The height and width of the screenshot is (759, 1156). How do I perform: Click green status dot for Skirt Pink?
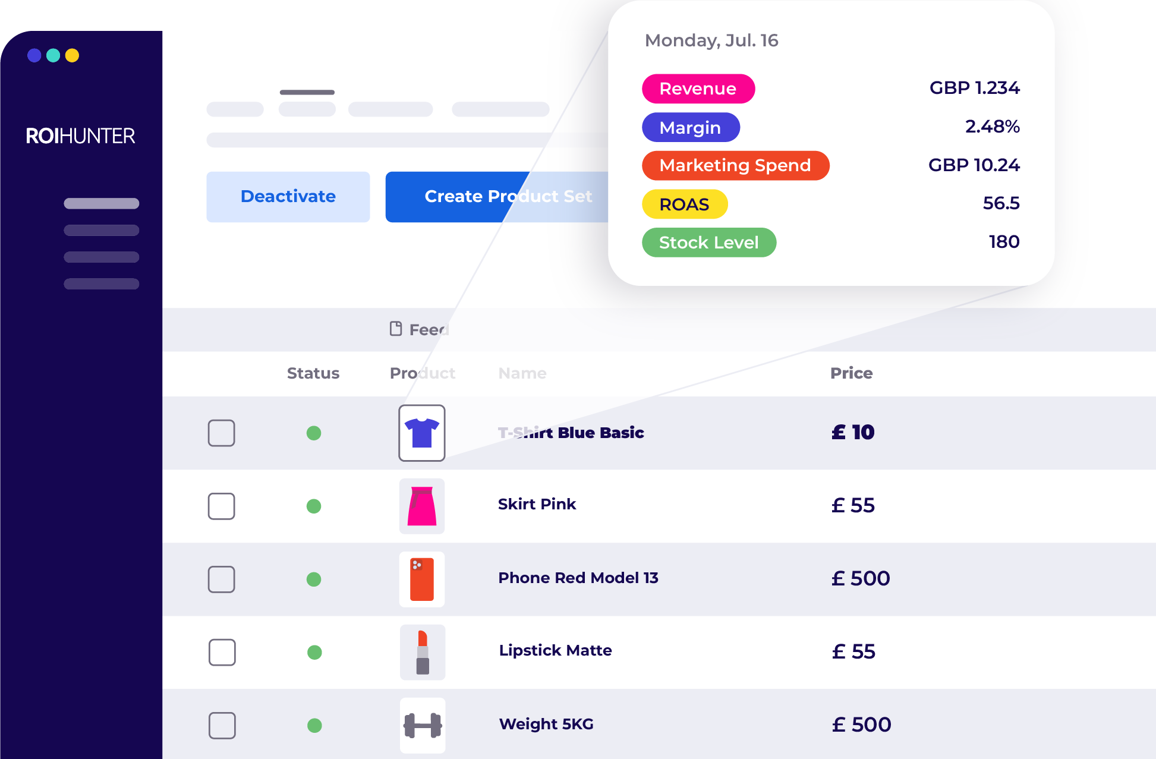[314, 506]
